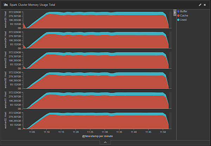This screenshot has width=211, height=146.
Task: Click the 11:50 tick on the time axis
Action: point(163,132)
